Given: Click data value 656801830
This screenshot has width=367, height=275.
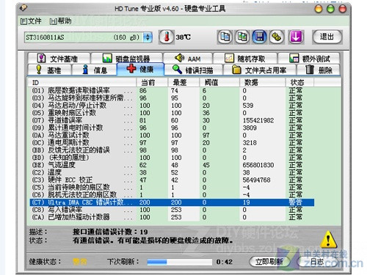Looking at the screenshot, I should pos(258,165).
